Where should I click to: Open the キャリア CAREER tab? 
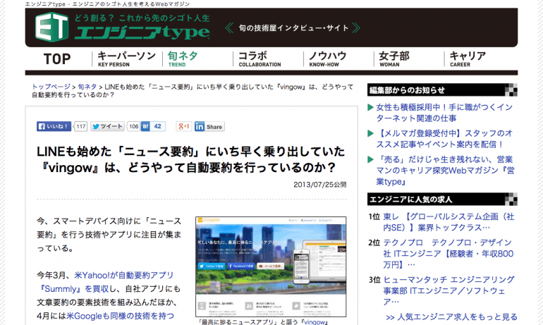pos(468,59)
